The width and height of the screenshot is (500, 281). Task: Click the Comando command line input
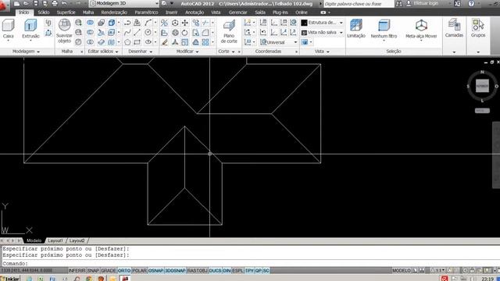point(250,264)
